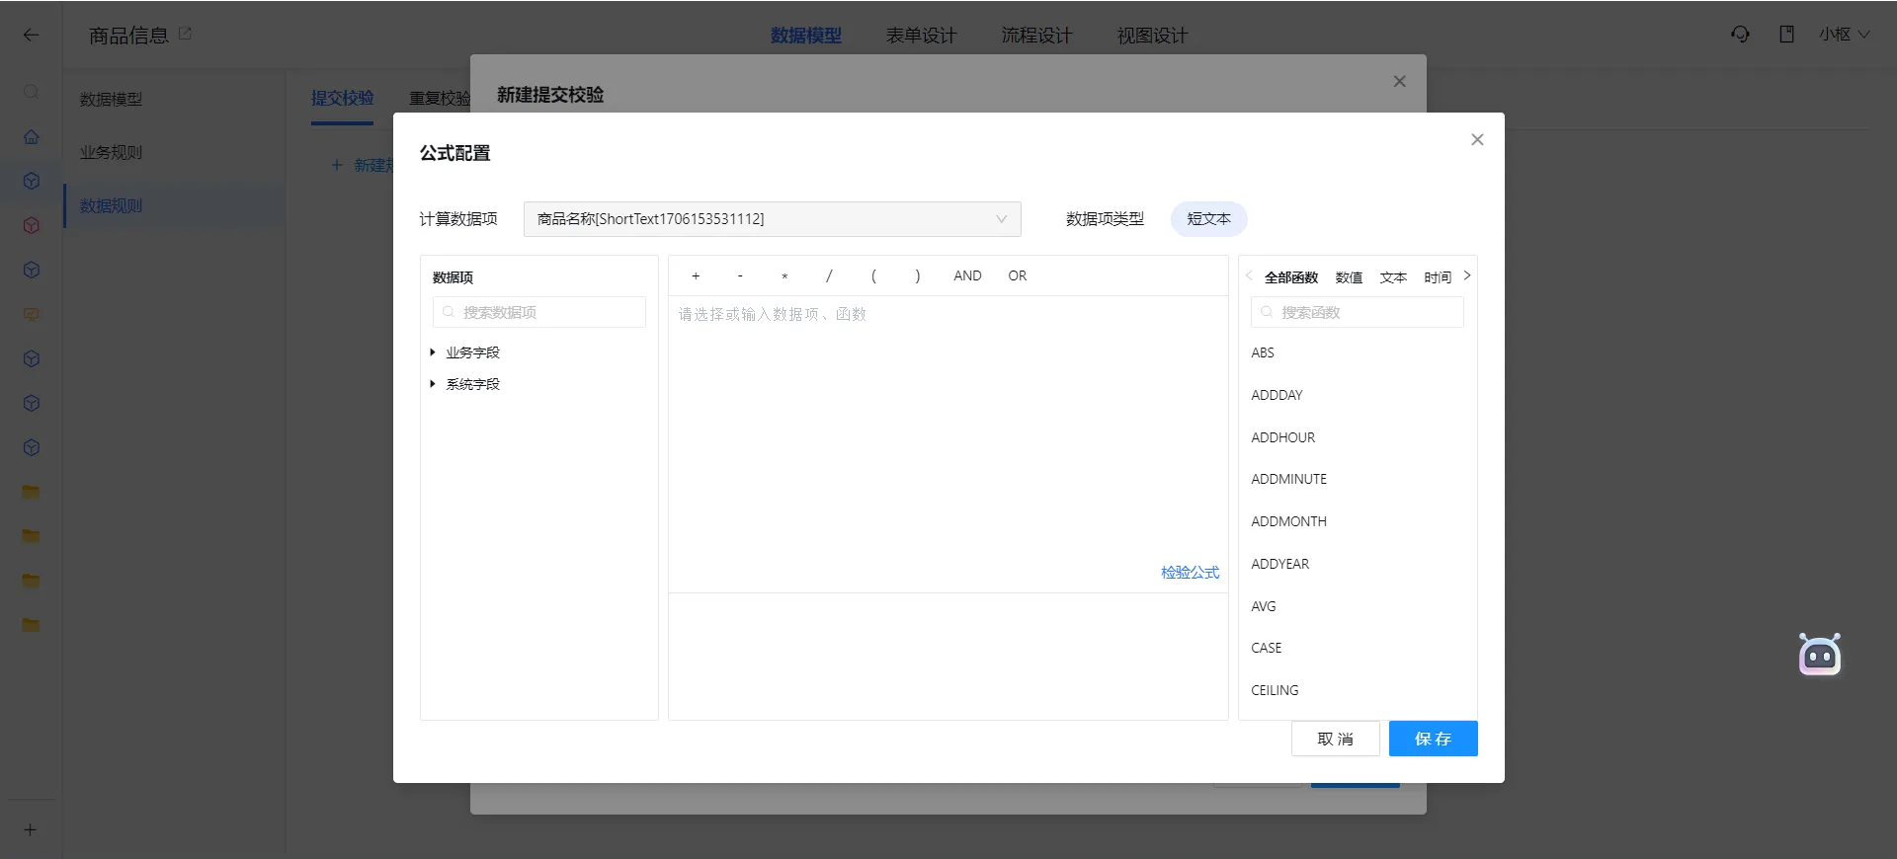Expand the 系统字段 tree node
Image resolution: width=1897 pixels, height=859 pixels.
[x=433, y=384]
